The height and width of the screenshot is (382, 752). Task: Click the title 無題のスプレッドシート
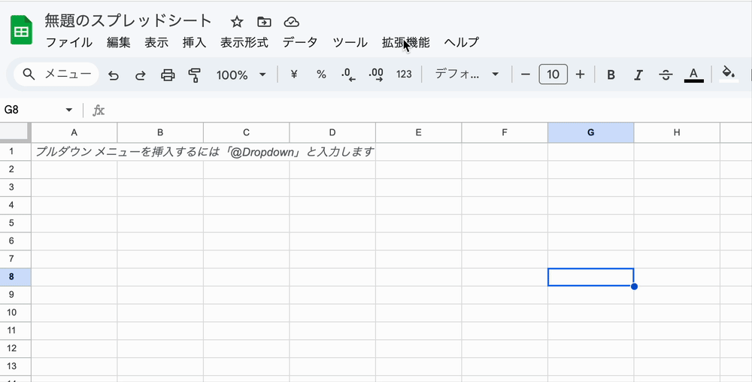click(x=128, y=20)
